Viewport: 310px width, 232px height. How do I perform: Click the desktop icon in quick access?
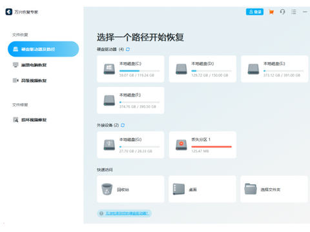tap(179, 189)
